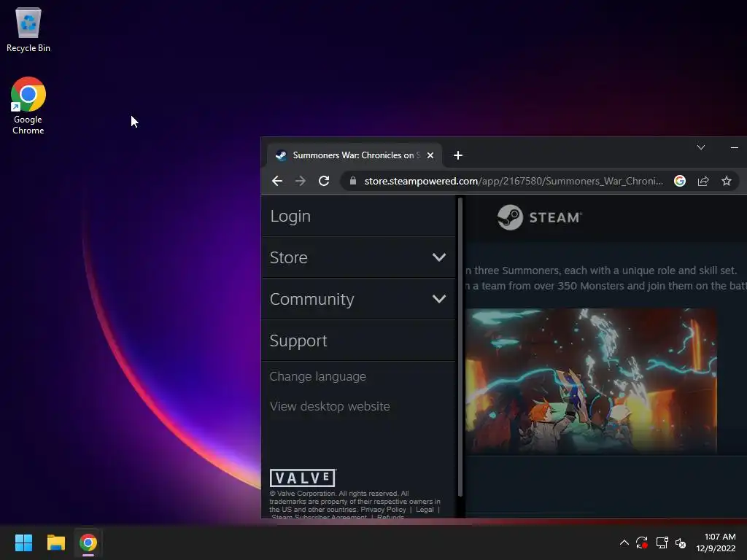Close the Summoners War tab

pos(430,155)
